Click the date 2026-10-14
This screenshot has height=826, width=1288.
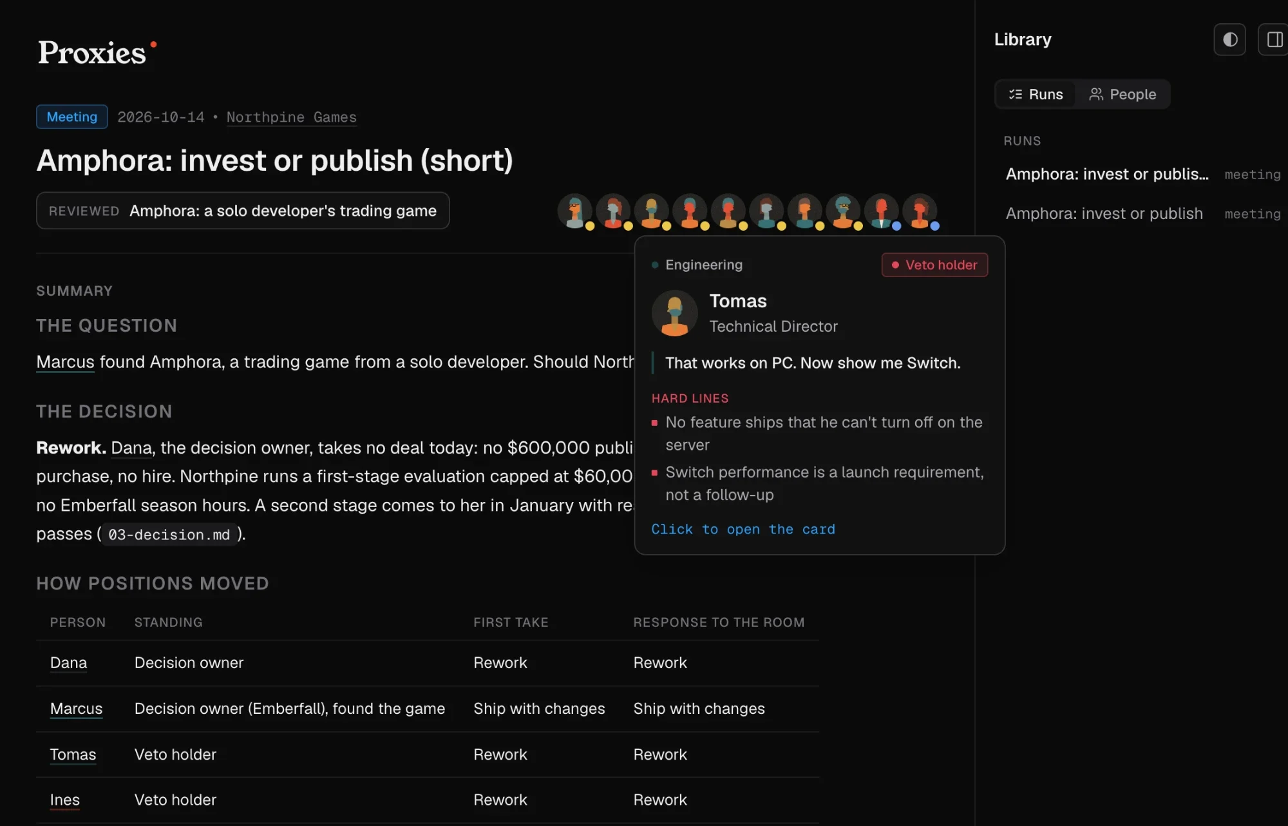[160, 117]
